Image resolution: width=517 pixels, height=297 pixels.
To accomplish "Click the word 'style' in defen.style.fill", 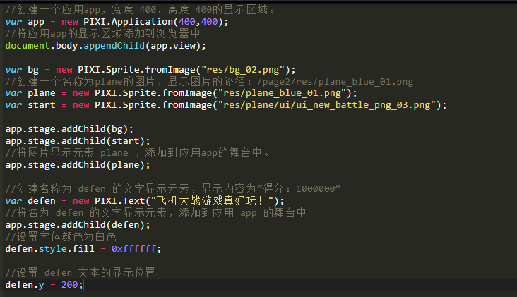I will 53,248.
